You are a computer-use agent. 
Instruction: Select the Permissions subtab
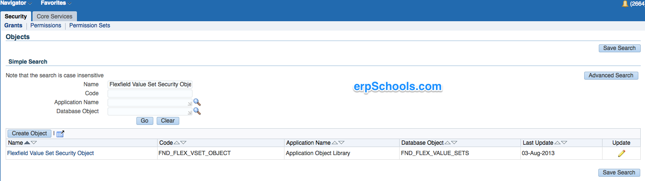46,25
